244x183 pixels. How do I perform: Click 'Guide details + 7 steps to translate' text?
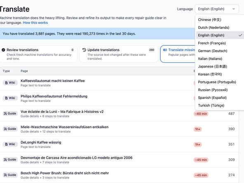click(45, 162)
